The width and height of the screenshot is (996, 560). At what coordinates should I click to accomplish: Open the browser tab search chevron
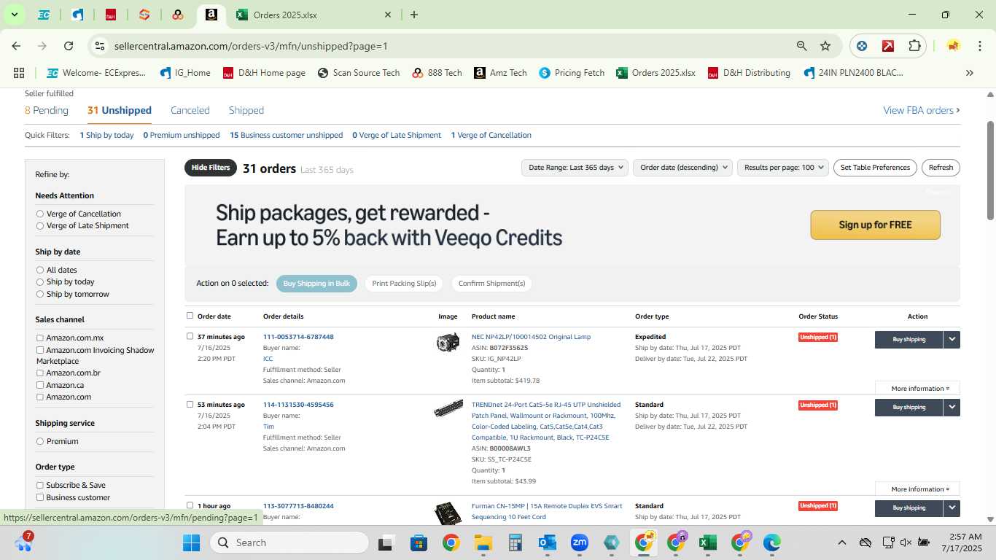pos(14,15)
